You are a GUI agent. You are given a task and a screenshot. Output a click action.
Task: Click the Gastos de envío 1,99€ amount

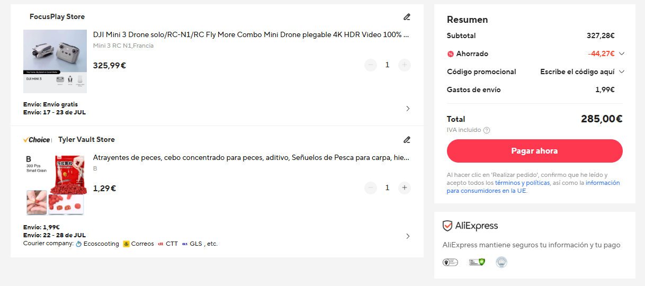tap(605, 90)
